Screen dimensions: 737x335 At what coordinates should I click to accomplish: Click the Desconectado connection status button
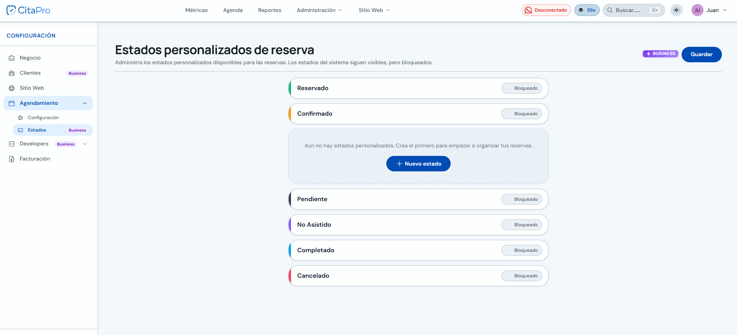tap(546, 10)
